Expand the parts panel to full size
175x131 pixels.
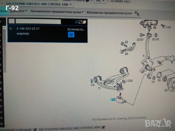point(81,22)
